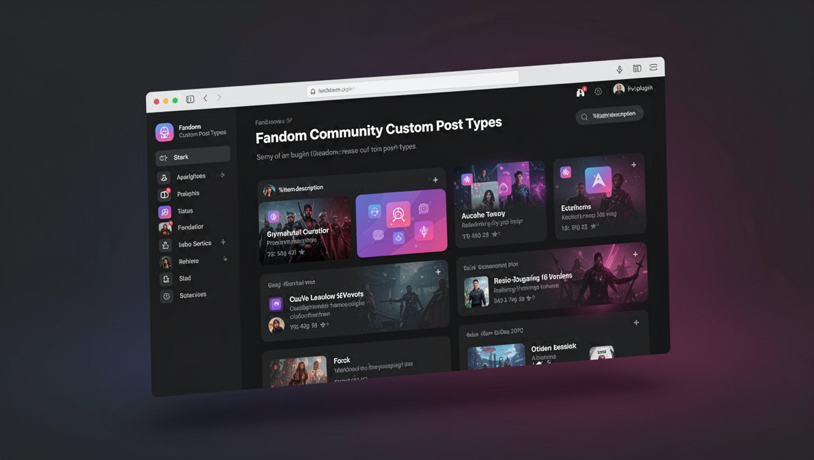Viewport: 814px width, 460px height.
Task: Click the plus on 'Otiden Eesslok' card
Action: click(x=636, y=323)
